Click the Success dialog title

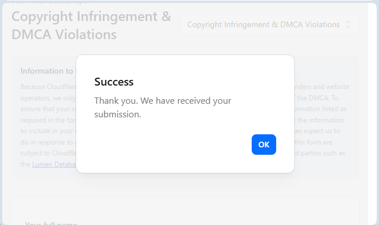(114, 82)
